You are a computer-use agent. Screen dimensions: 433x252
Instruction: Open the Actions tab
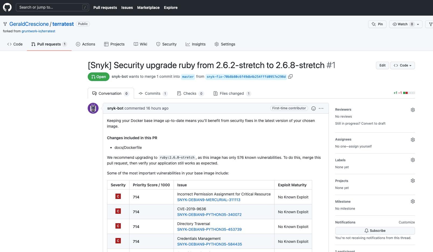pyautogui.click(x=86, y=44)
